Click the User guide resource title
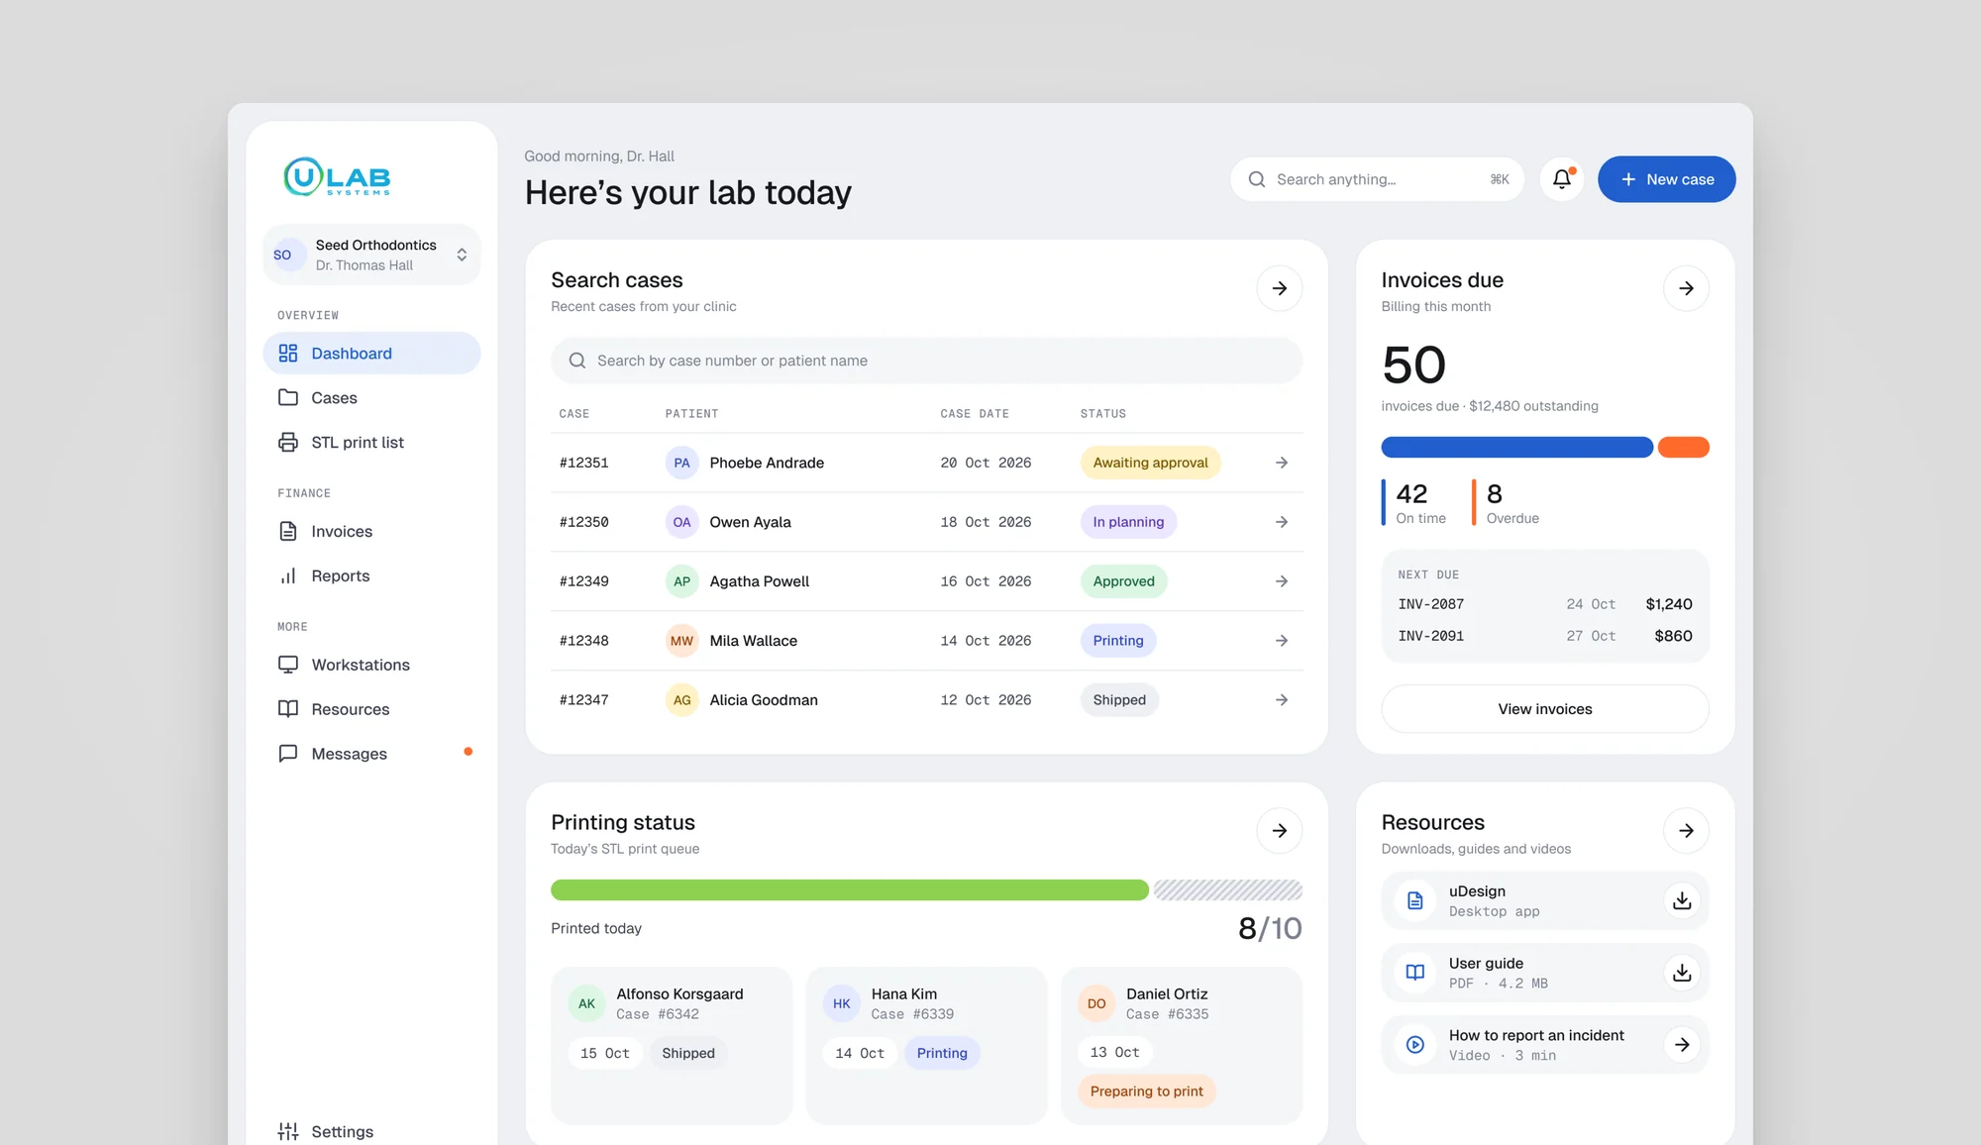The image size is (1981, 1145). coord(1486,963)
